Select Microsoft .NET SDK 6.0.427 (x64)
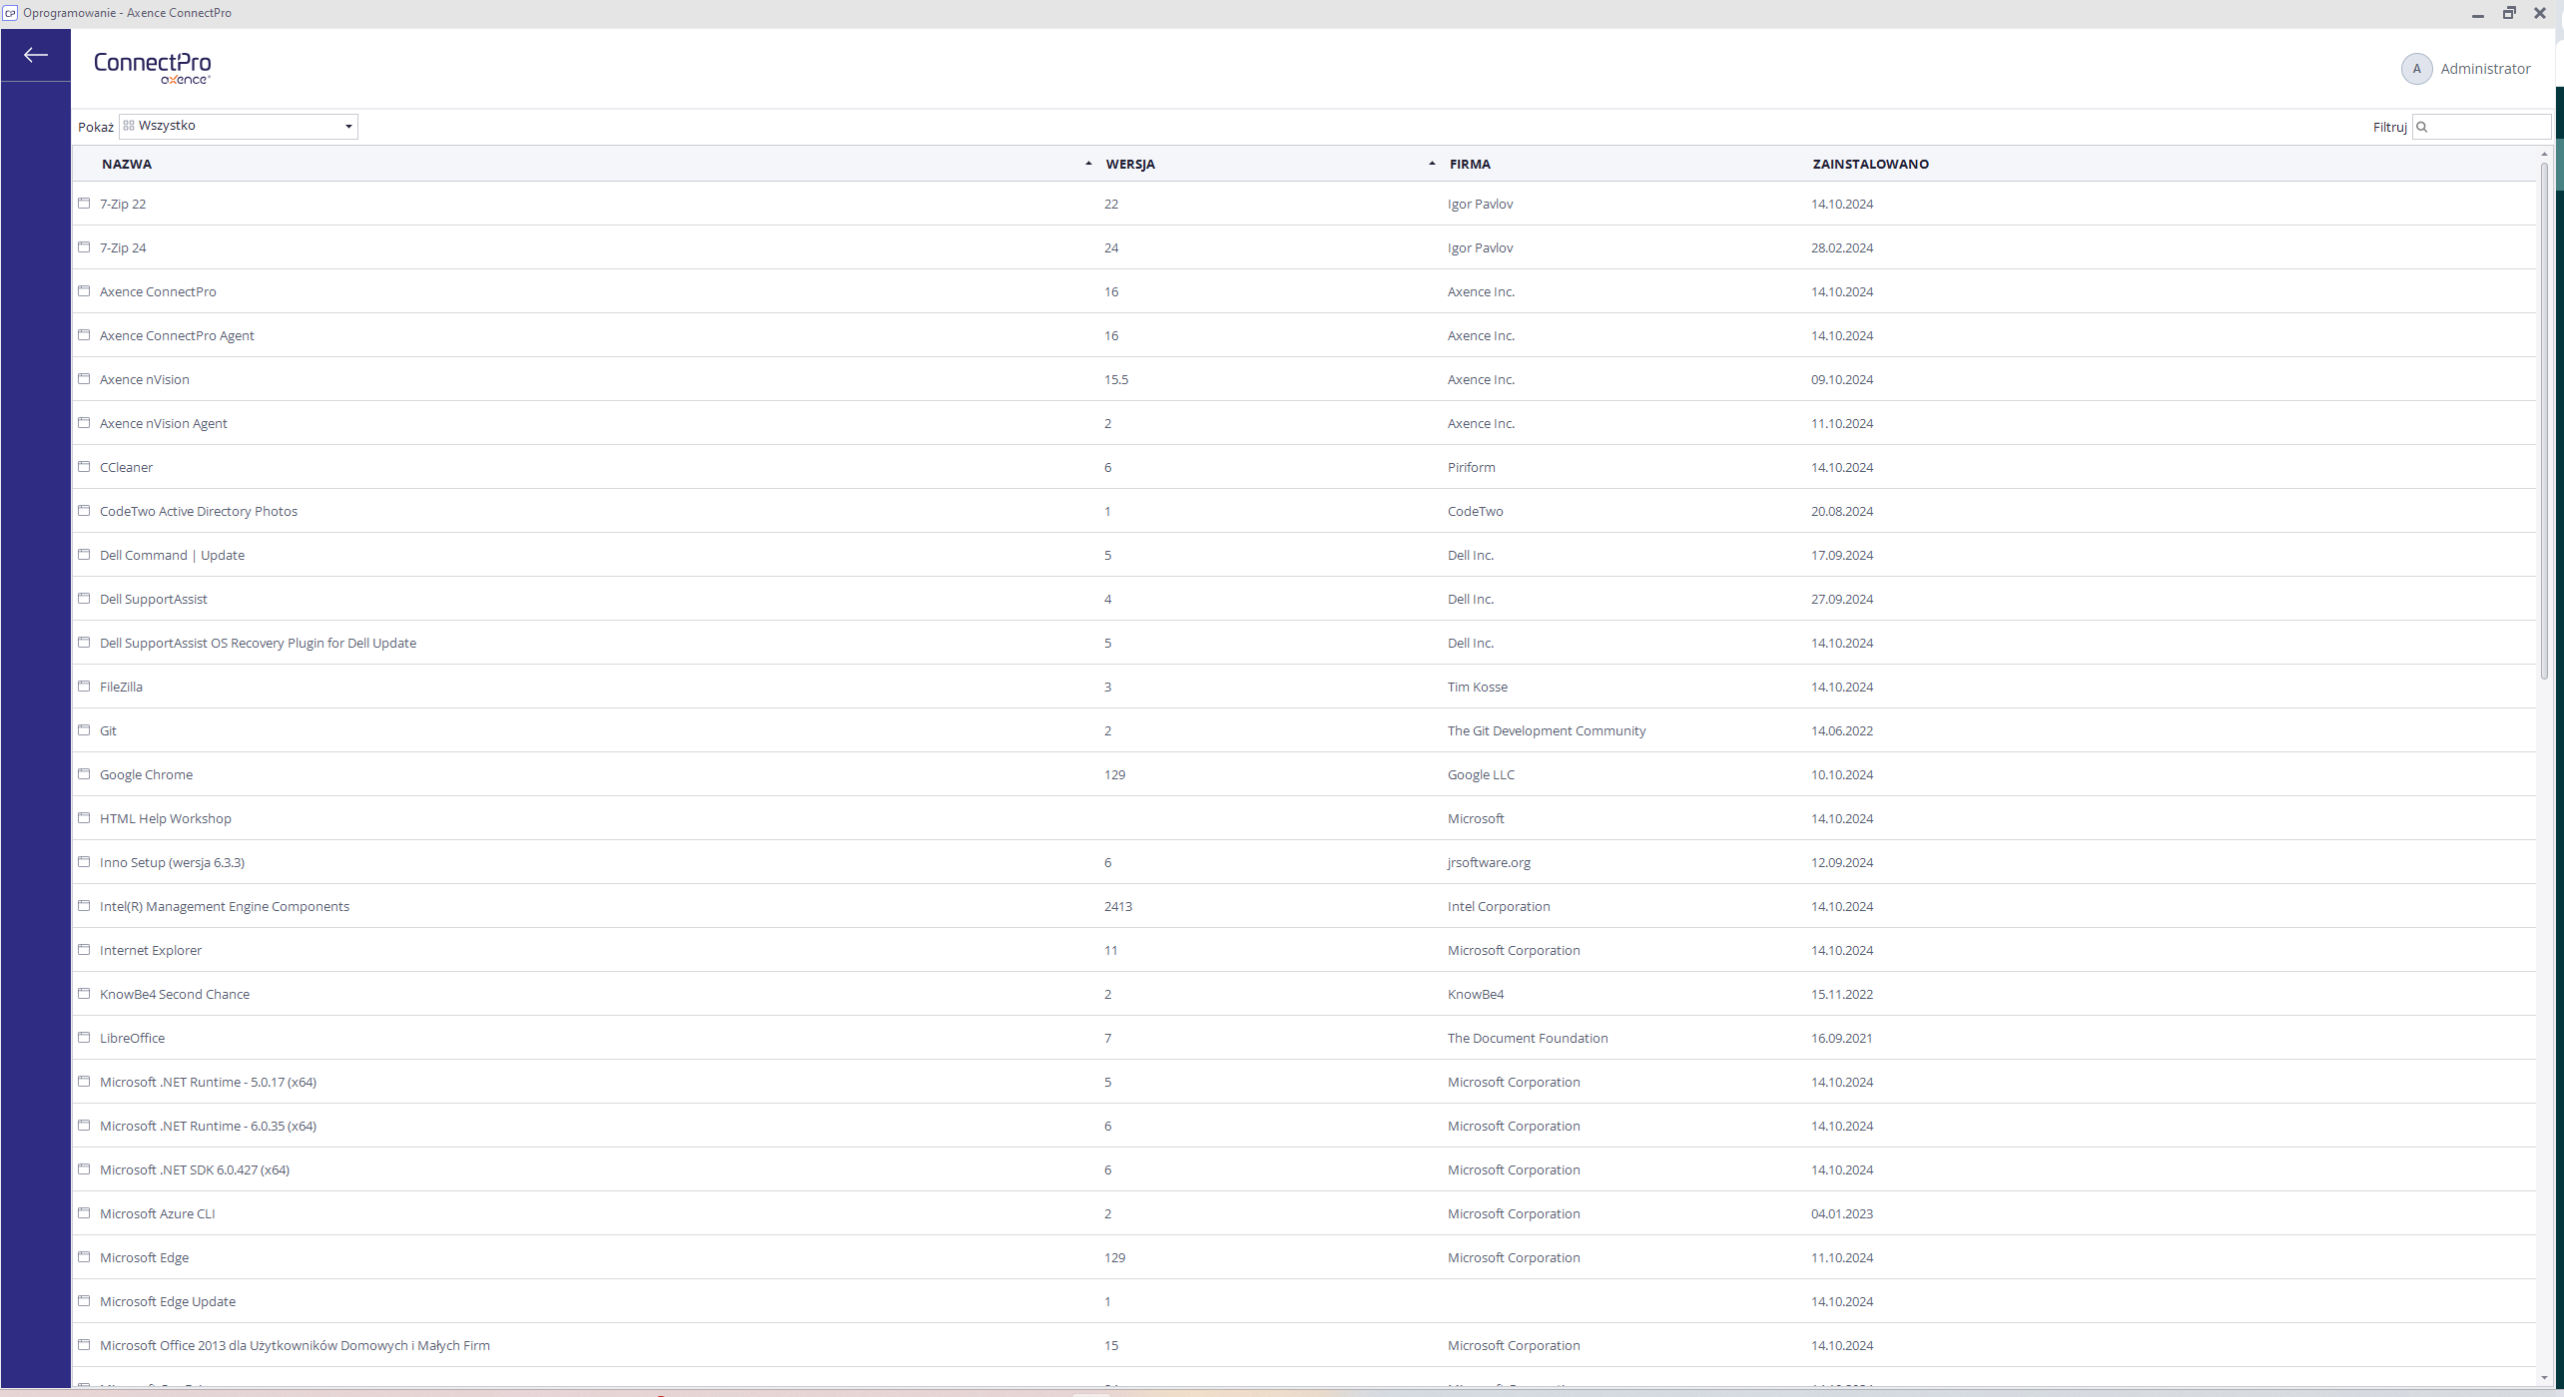The image size is (2564, 1397). tap(1304, 1169)
